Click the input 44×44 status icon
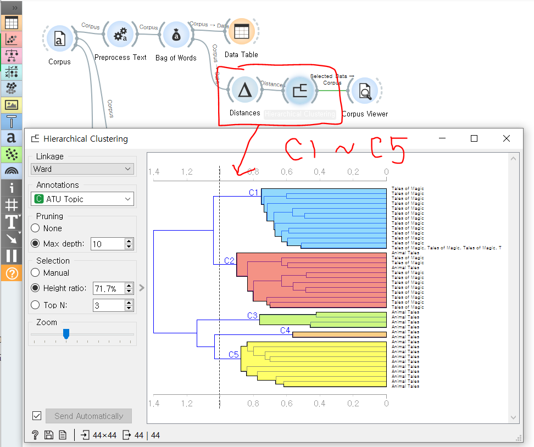The image size is (534, 447). click(99, 435)
